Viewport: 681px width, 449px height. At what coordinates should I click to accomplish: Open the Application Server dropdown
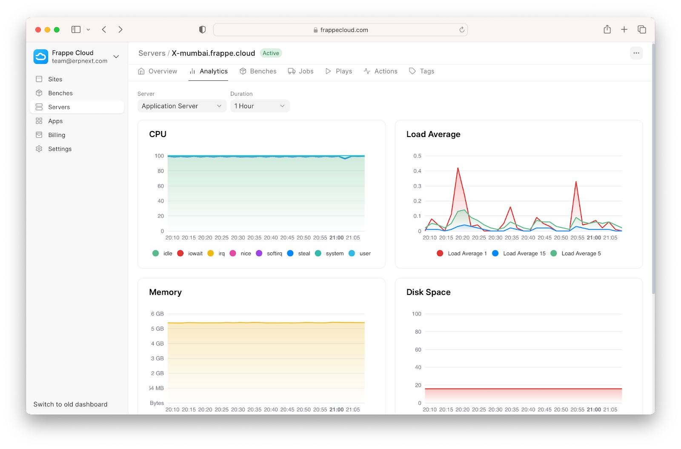[x=182, y=106]
